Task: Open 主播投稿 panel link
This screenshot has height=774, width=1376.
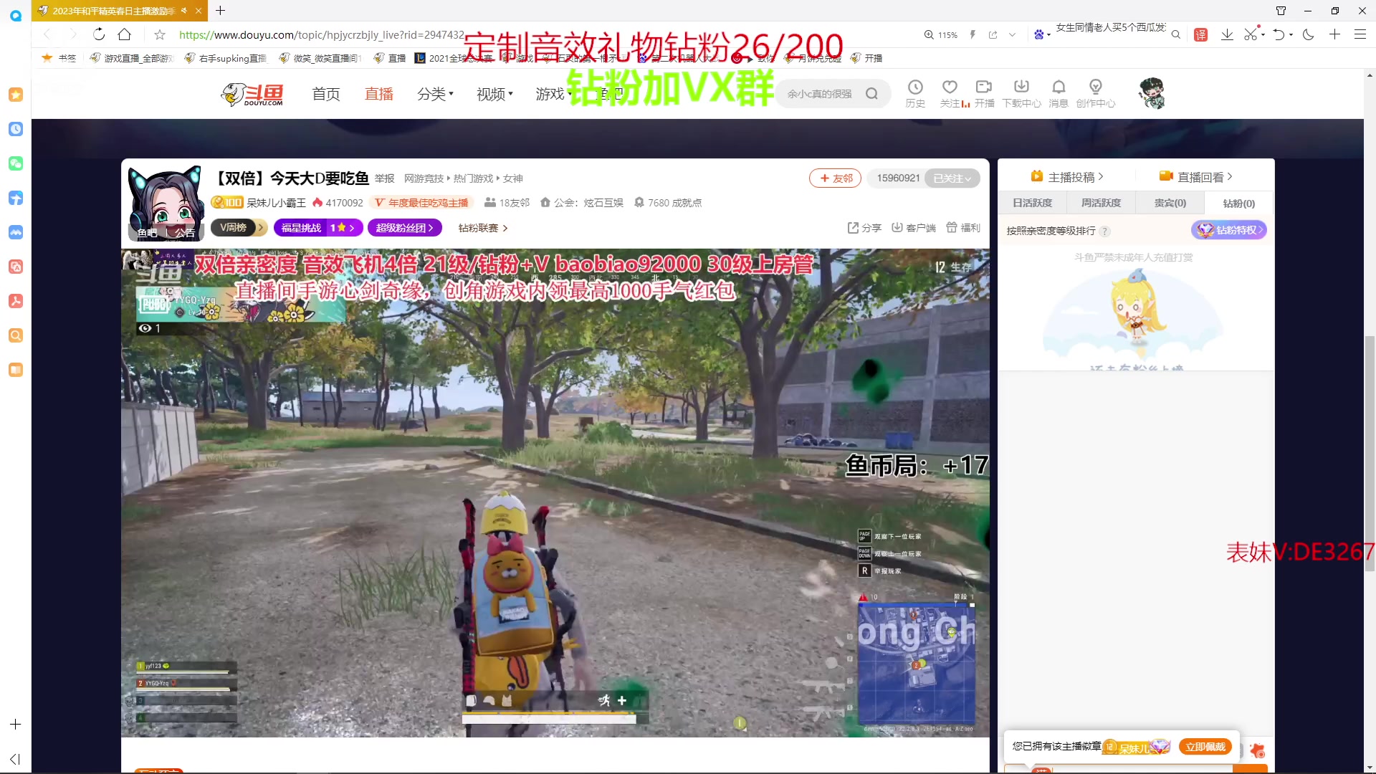Action: pos(1067,177)
